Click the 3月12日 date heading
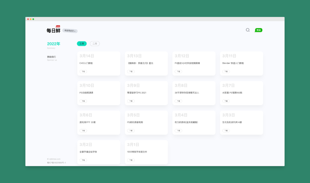The image size is (310, 183). [x=182, y=56]
